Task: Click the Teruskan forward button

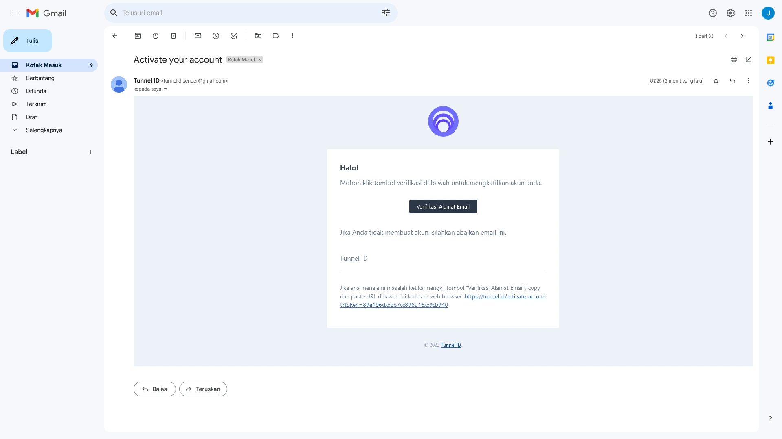Action: 203,389
